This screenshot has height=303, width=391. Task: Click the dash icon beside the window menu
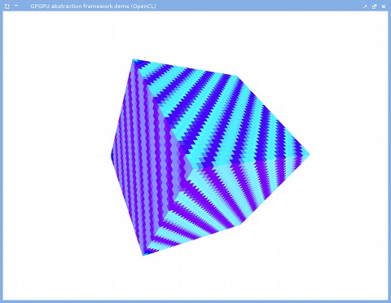click(16, 5)
